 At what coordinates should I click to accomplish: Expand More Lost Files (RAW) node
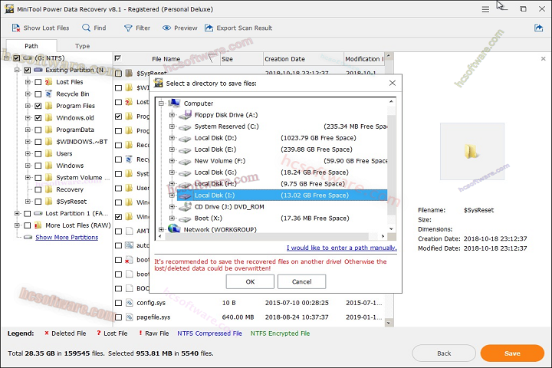click(17, 225)
